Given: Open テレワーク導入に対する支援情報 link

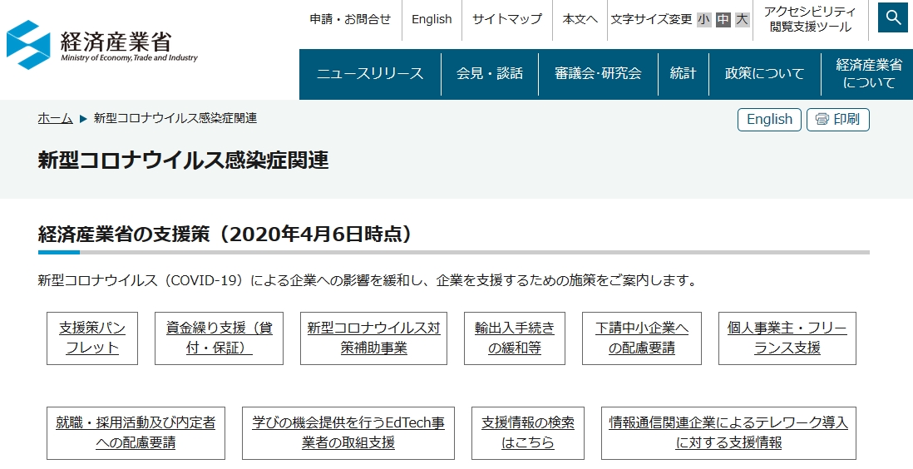Looking at the screenshot, I should tap(729, 433).
